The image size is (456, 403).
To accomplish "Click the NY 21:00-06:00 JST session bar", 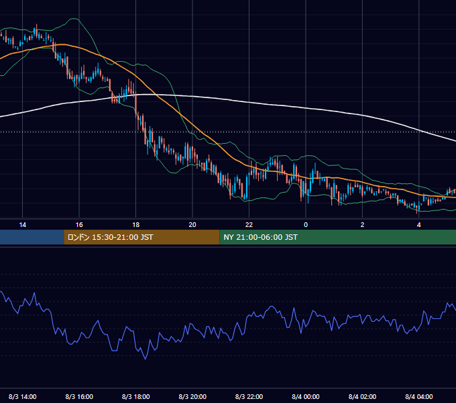I will (x=337, y=237).
